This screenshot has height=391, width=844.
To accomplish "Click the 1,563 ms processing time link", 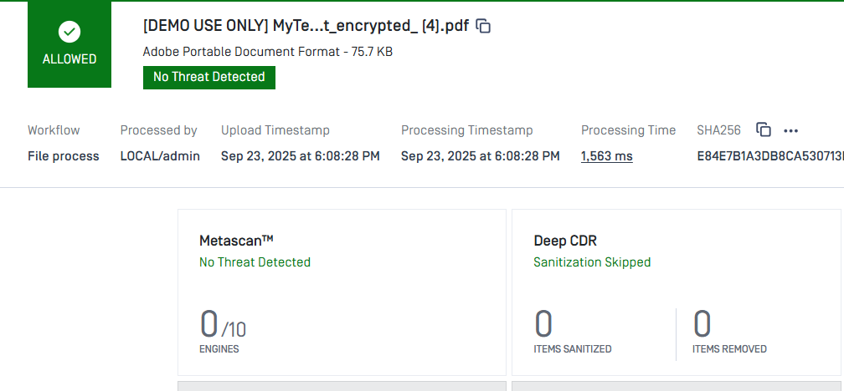I will coord(606,156).
